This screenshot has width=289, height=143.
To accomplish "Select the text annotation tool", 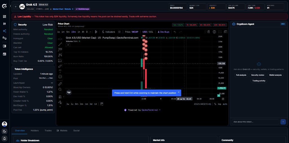I will tap(60, 71).
